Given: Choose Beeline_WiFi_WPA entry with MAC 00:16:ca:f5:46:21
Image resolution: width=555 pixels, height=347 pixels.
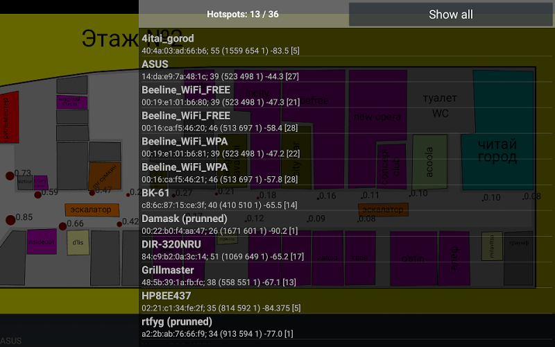Looking at the screenshot, I should [346, 173].
